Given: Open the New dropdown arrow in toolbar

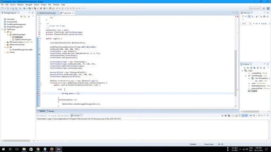Looking at the screenshot, I should click(5, 8).
